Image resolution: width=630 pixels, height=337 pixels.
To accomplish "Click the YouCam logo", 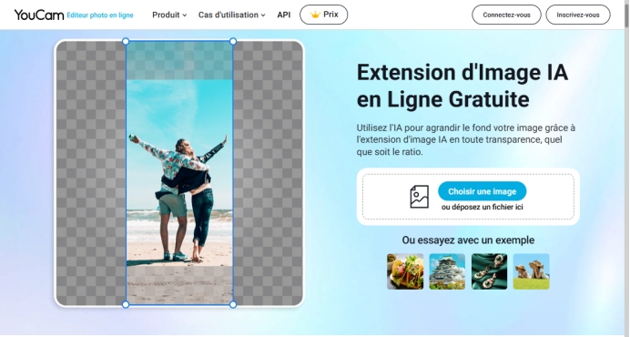I will (39, 15).
